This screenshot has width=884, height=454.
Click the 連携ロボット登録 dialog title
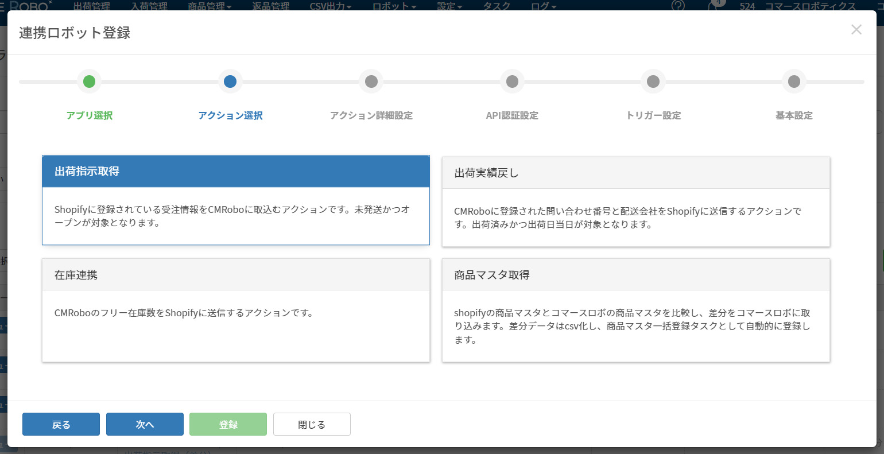[75, 33]
